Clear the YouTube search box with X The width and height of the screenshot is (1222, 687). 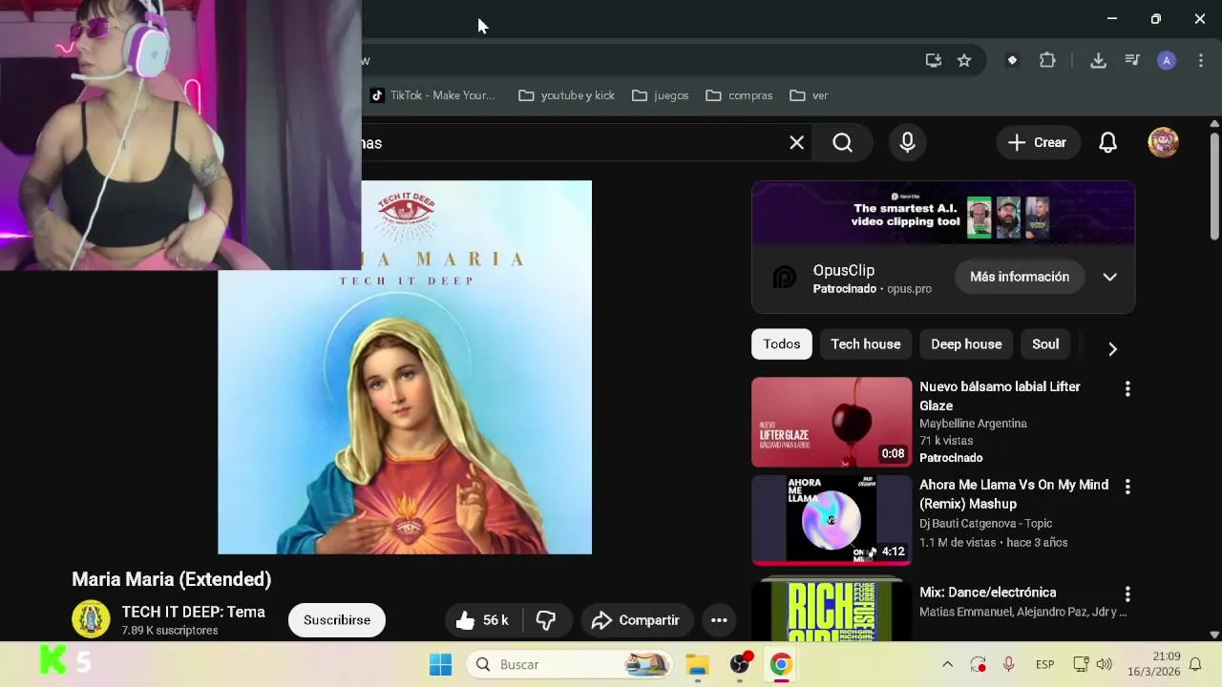pyautogui.click(x=796, y=143)
